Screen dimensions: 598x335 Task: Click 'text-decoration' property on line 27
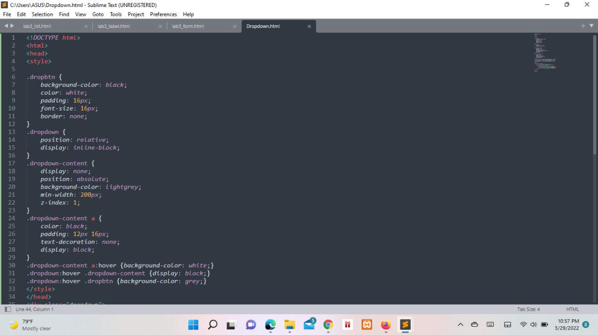point(68,242)
